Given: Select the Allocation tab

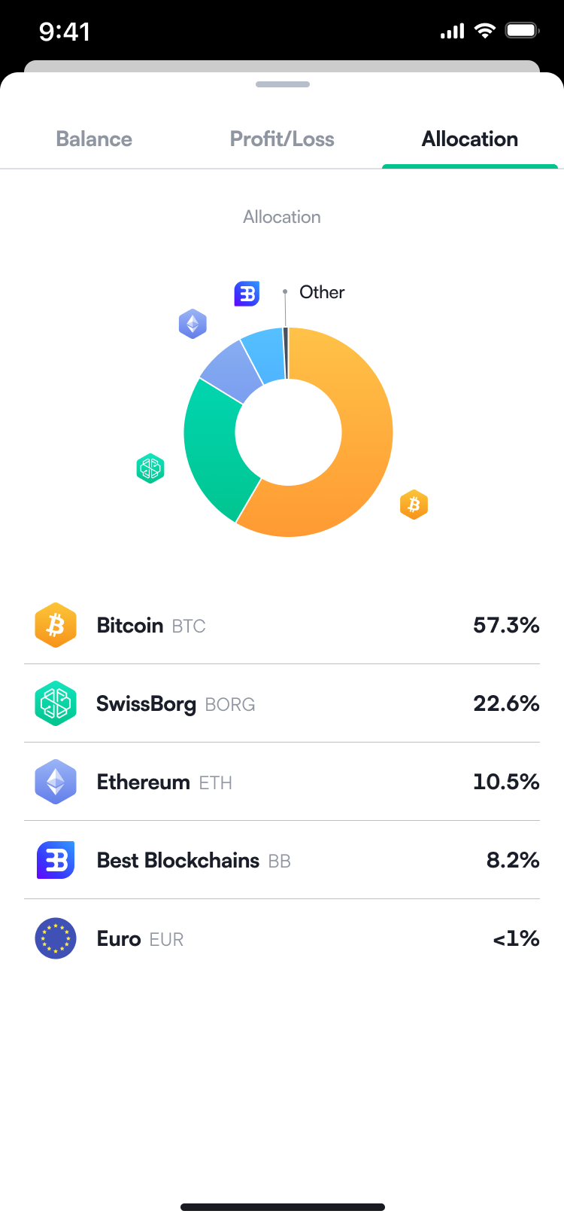Looking at the screenshot, I should coord(469,139).
